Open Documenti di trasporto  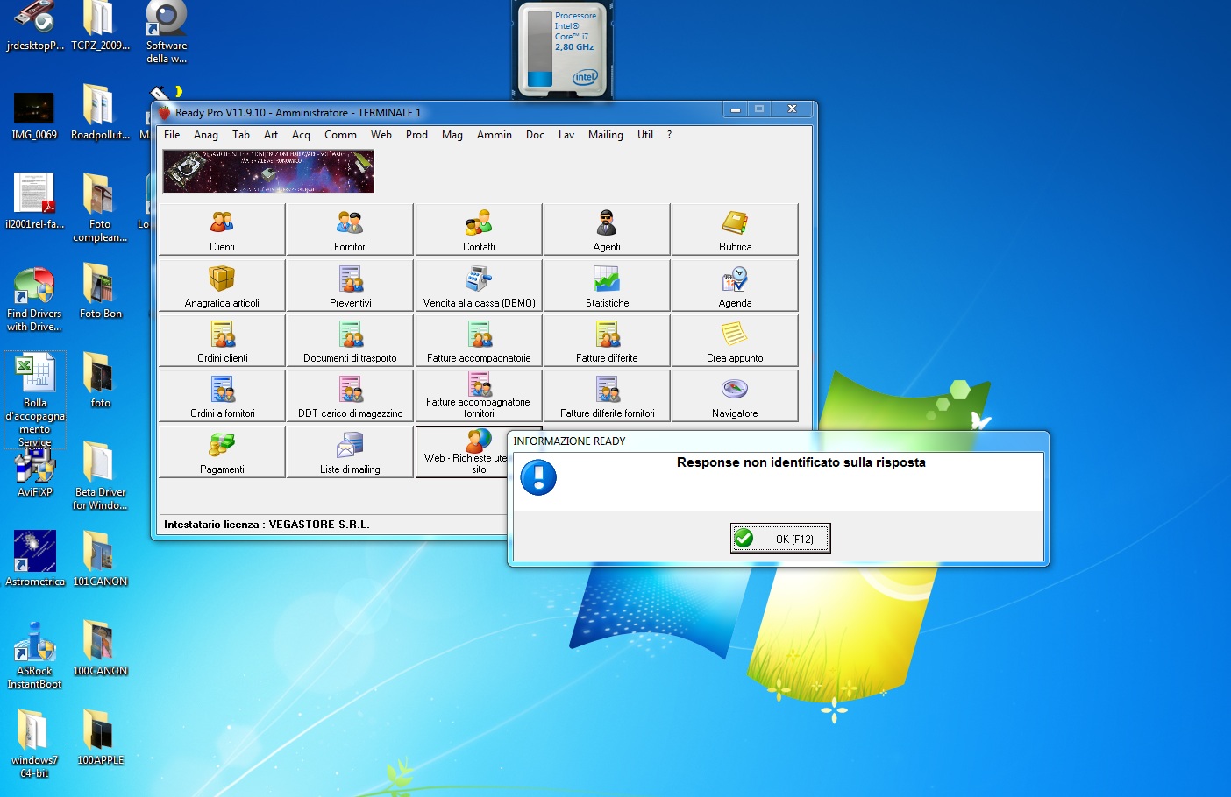click(x=350, y=341)
